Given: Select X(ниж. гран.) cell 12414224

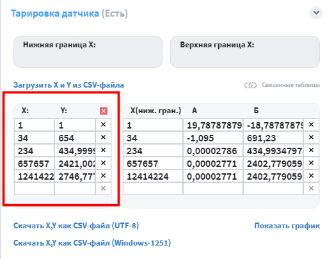Looking at the screenshot, I should click(x=153, y=176).
